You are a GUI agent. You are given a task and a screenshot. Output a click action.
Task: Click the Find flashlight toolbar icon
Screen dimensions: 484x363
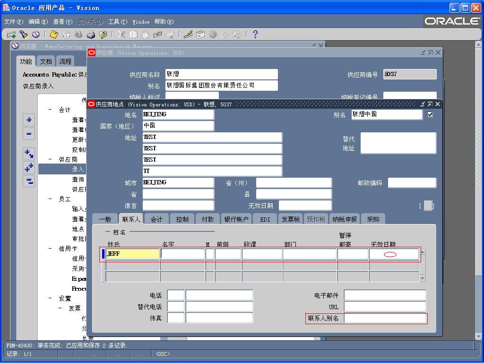(x=24, y=35)
